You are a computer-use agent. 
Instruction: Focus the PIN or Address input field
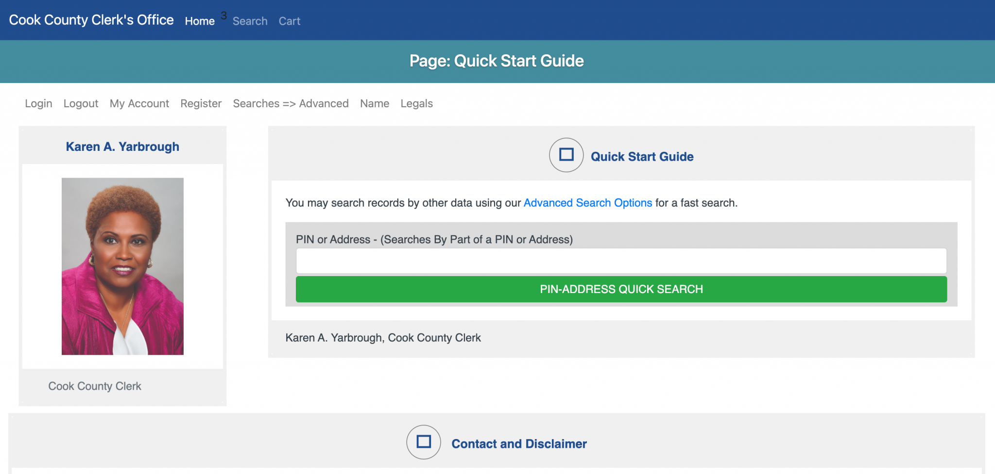click(x=621, y=261)
